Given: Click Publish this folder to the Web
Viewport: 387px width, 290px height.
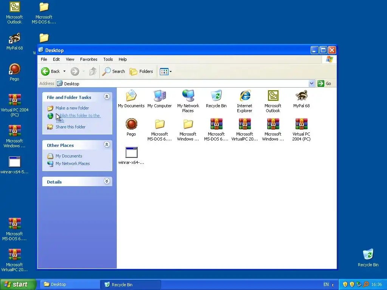Looking at the screenshot, I should coord(78,118).
